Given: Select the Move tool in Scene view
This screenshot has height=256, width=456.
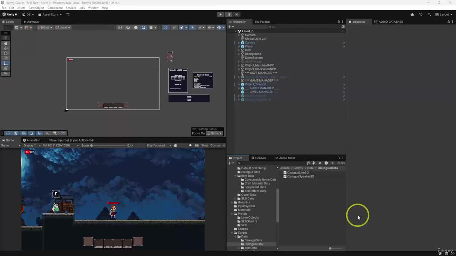Looking at the screenshot, I should (6, 48).
